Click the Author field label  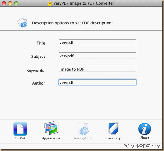pos(39,83)
